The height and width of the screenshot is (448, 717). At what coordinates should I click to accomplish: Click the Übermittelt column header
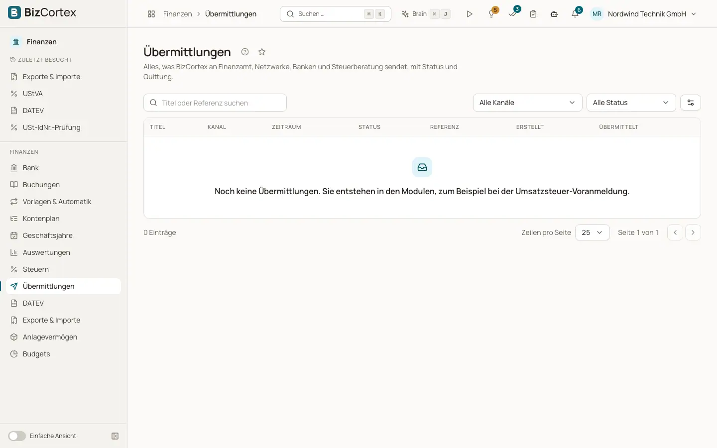click(618, 127)
